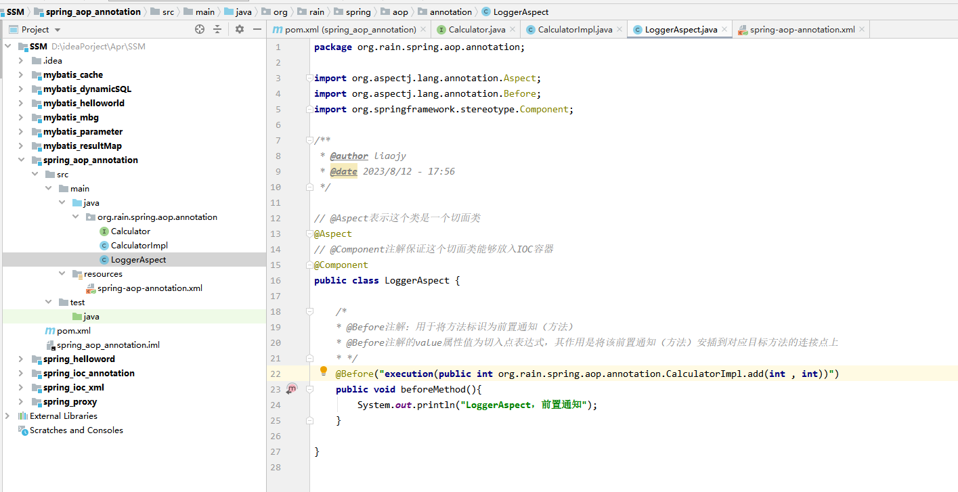Click the yellow intention light bulb icon

click(x=324, y=372)
